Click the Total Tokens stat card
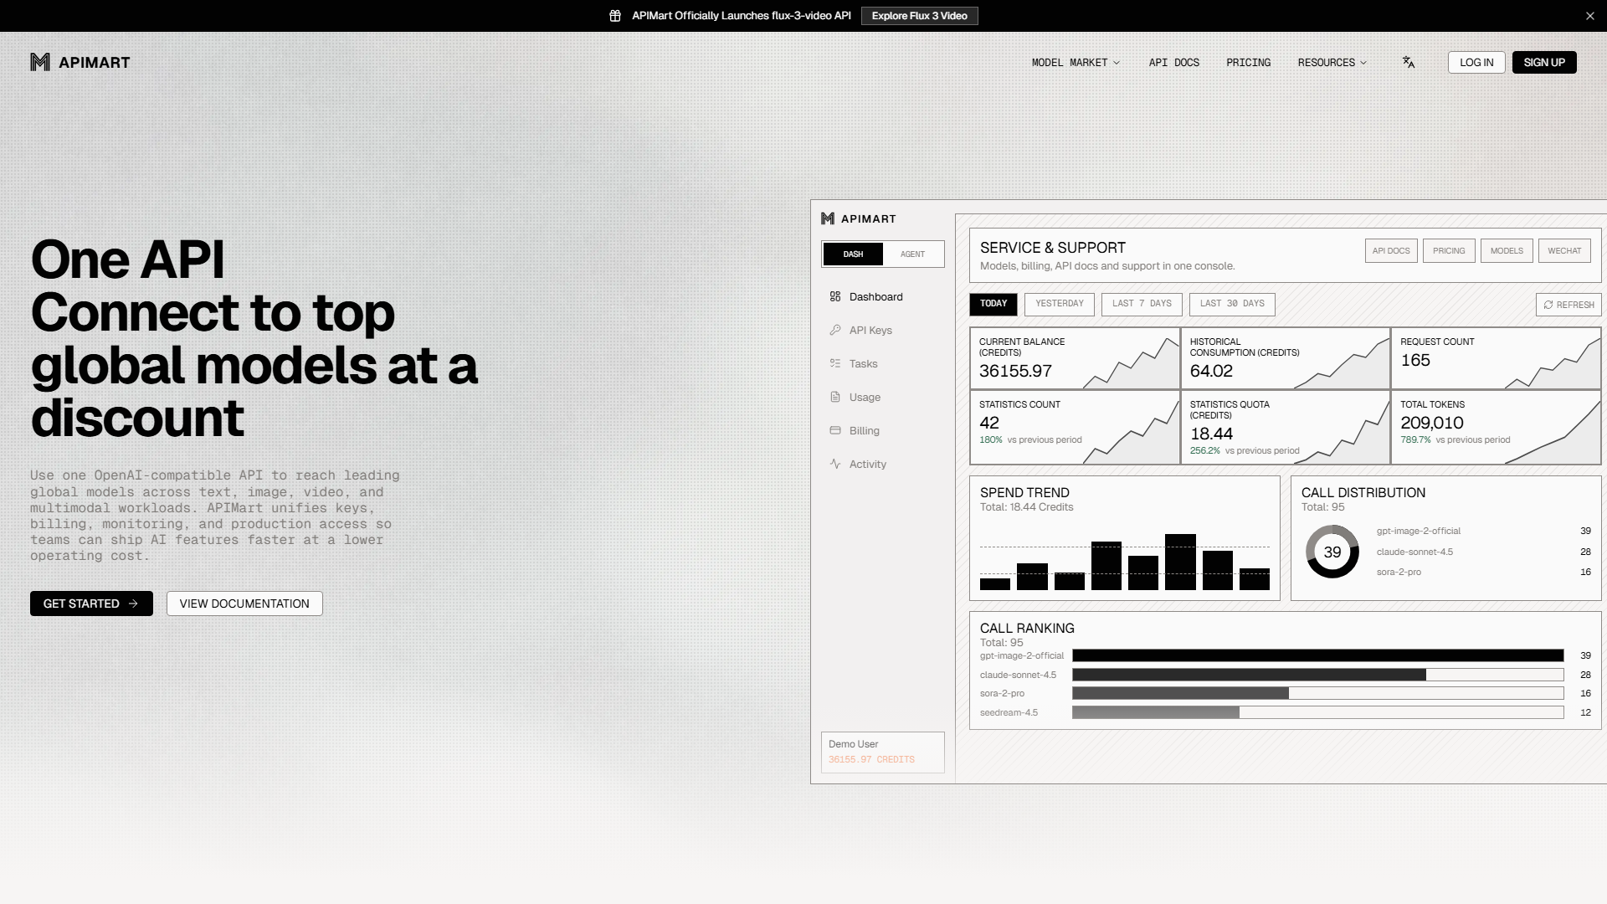Screen dimensions: 1607x904 tap(1496, 427)
